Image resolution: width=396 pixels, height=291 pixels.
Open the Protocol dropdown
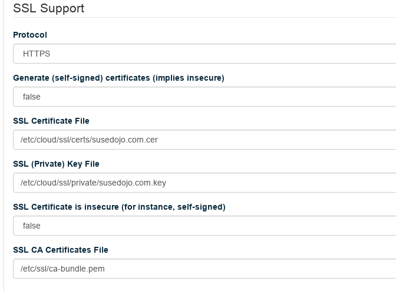coord(204,54)
